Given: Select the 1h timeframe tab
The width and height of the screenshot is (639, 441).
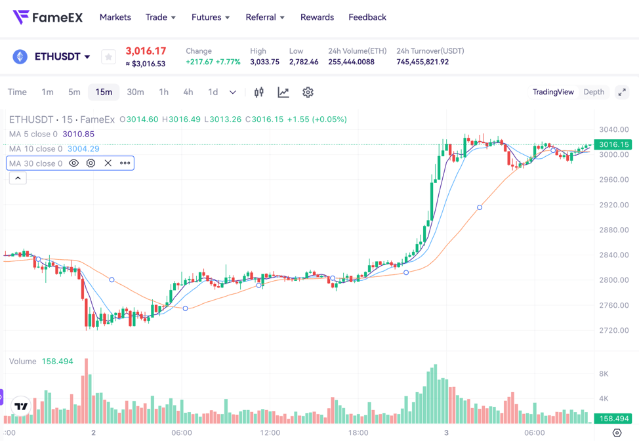Looking at the screenshot, I should 163,93.
